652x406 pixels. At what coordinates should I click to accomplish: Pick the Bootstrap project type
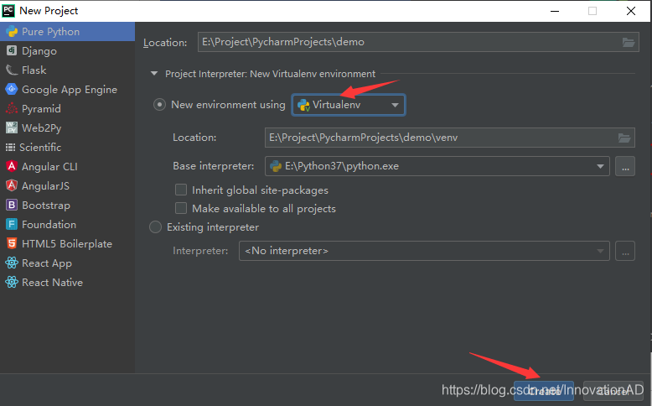tap(67, 206)
